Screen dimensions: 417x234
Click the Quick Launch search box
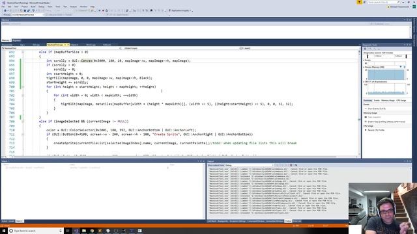point(383,2)
